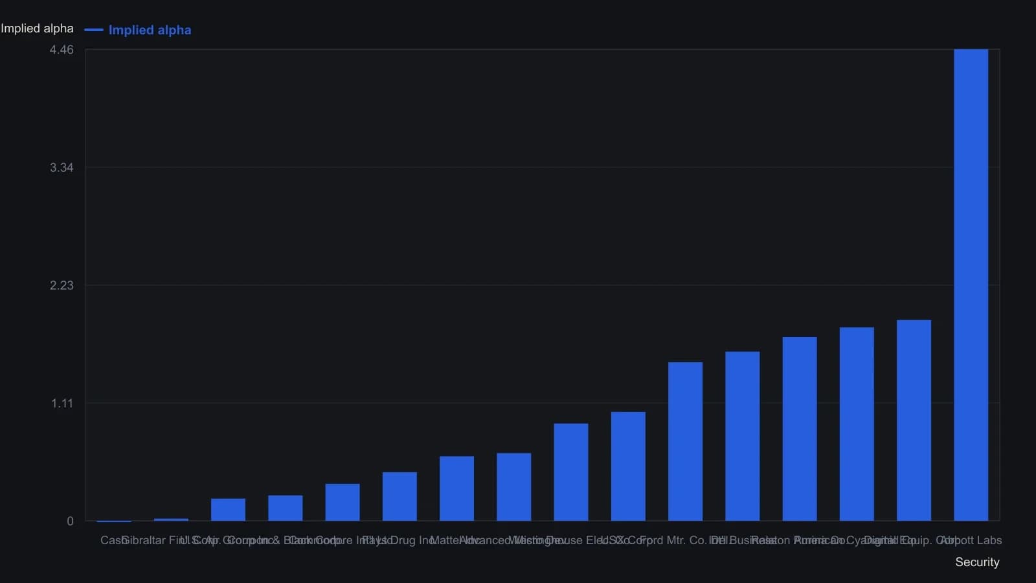1036x583 pixels.
Task: Select the Ford Mtr. Co. bar
Action: (x=685, y=441)
